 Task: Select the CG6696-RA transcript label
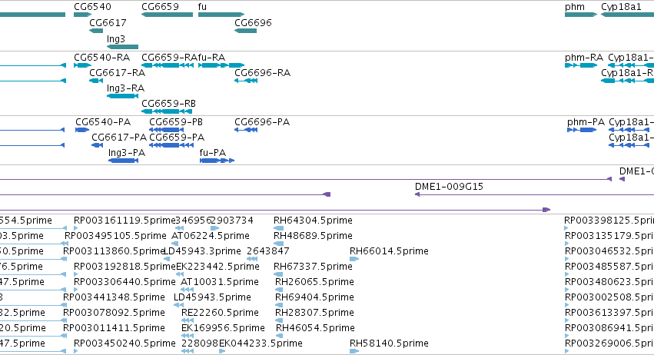click(x=262, y=72)
